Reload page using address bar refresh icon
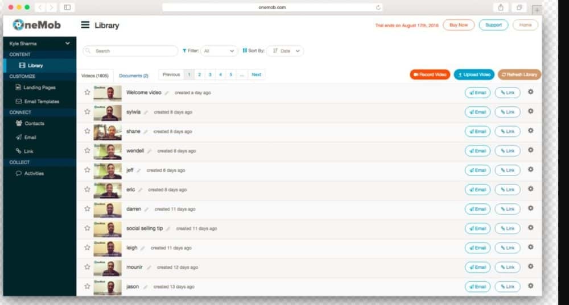The width and height of the screenshot is (569, 305). point(378,7)
